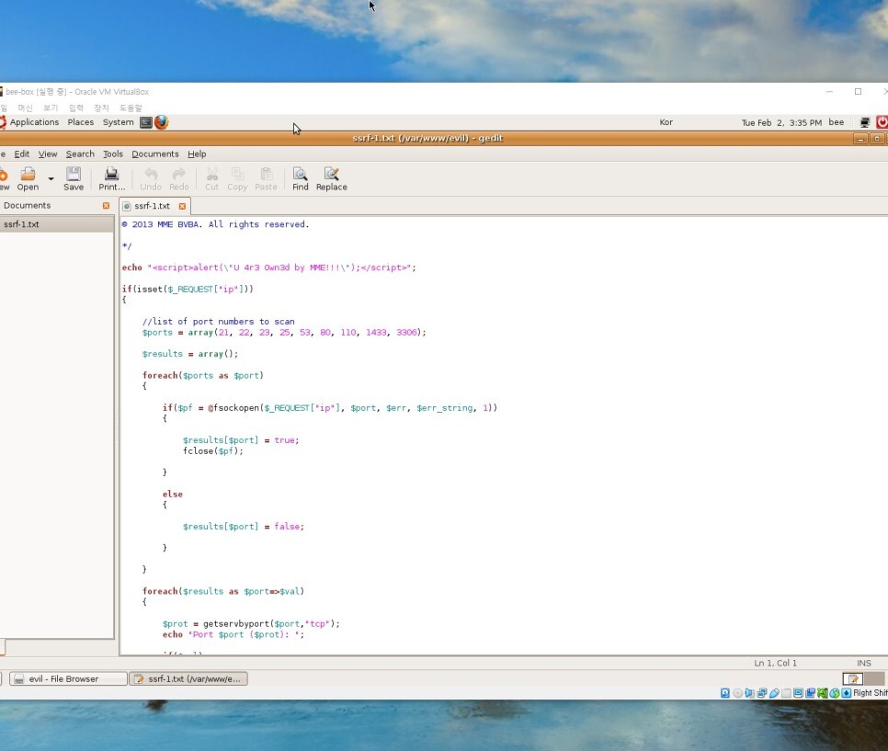
Task: Click the red power shutdown icon
Action: click(882, 122)
